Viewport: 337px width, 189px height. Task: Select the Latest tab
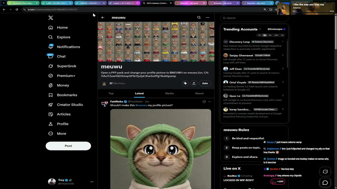point(139,93)
